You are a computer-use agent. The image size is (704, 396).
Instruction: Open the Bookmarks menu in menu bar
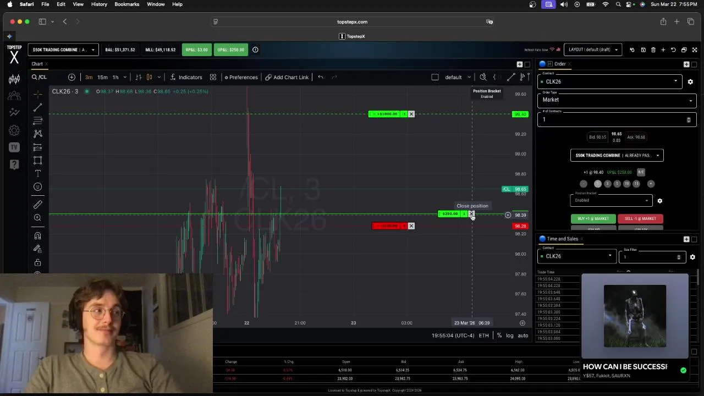[127, 4]
